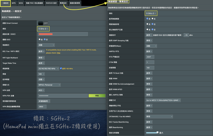213x136 pixels.
Task: Open the OFDMA/802.11ax MU-MIMO dropdown
Action: (159, 116)
